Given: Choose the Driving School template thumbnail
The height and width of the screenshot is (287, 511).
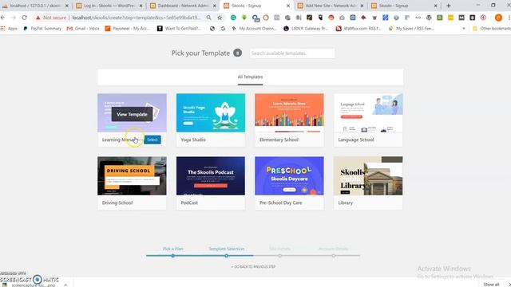Looking at the screenshot, I should 132,176.
